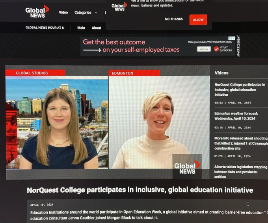Click the article description paragraph

click(x=149, y=215)
